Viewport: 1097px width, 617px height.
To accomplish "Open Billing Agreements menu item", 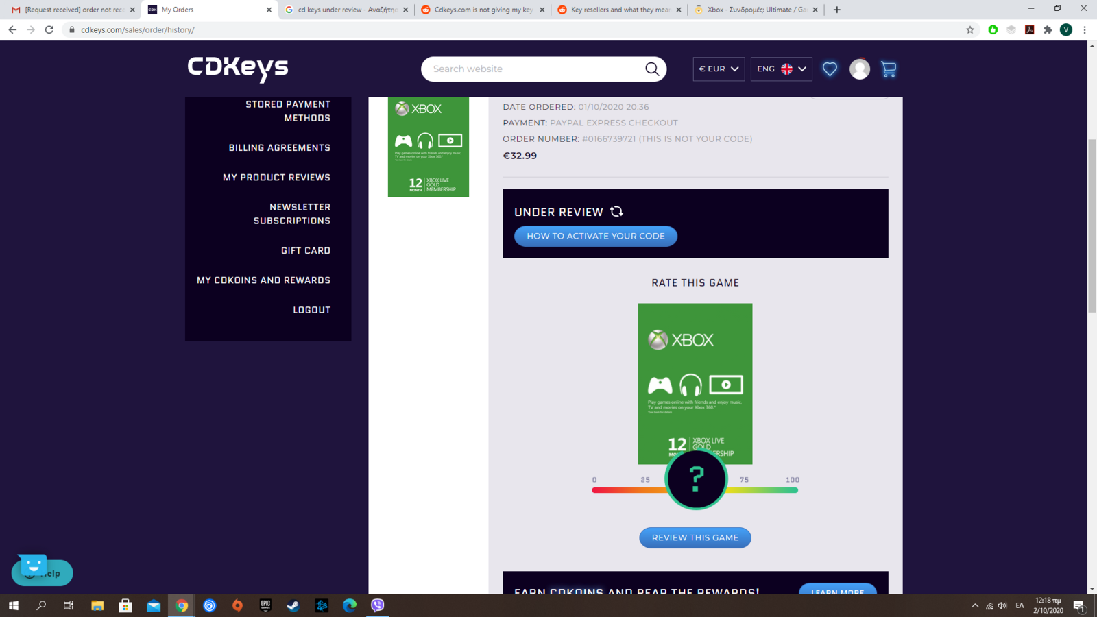I will pyautogui.click(x=280, y=147).
